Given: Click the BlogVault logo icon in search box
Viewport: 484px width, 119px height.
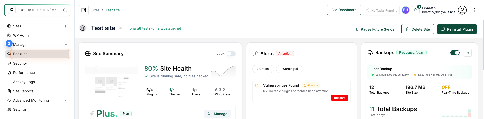Looking at the screenshot, I should point(12,10).
